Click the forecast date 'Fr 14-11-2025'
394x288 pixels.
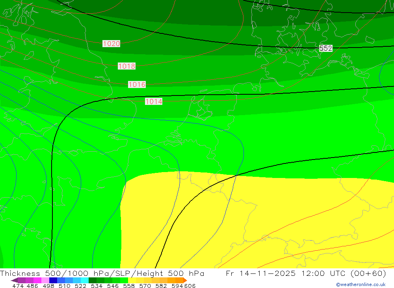[x=260, y=273]
